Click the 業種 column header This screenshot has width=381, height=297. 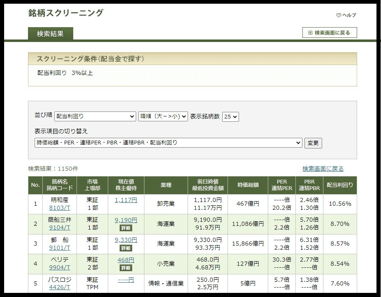(166, 185)
